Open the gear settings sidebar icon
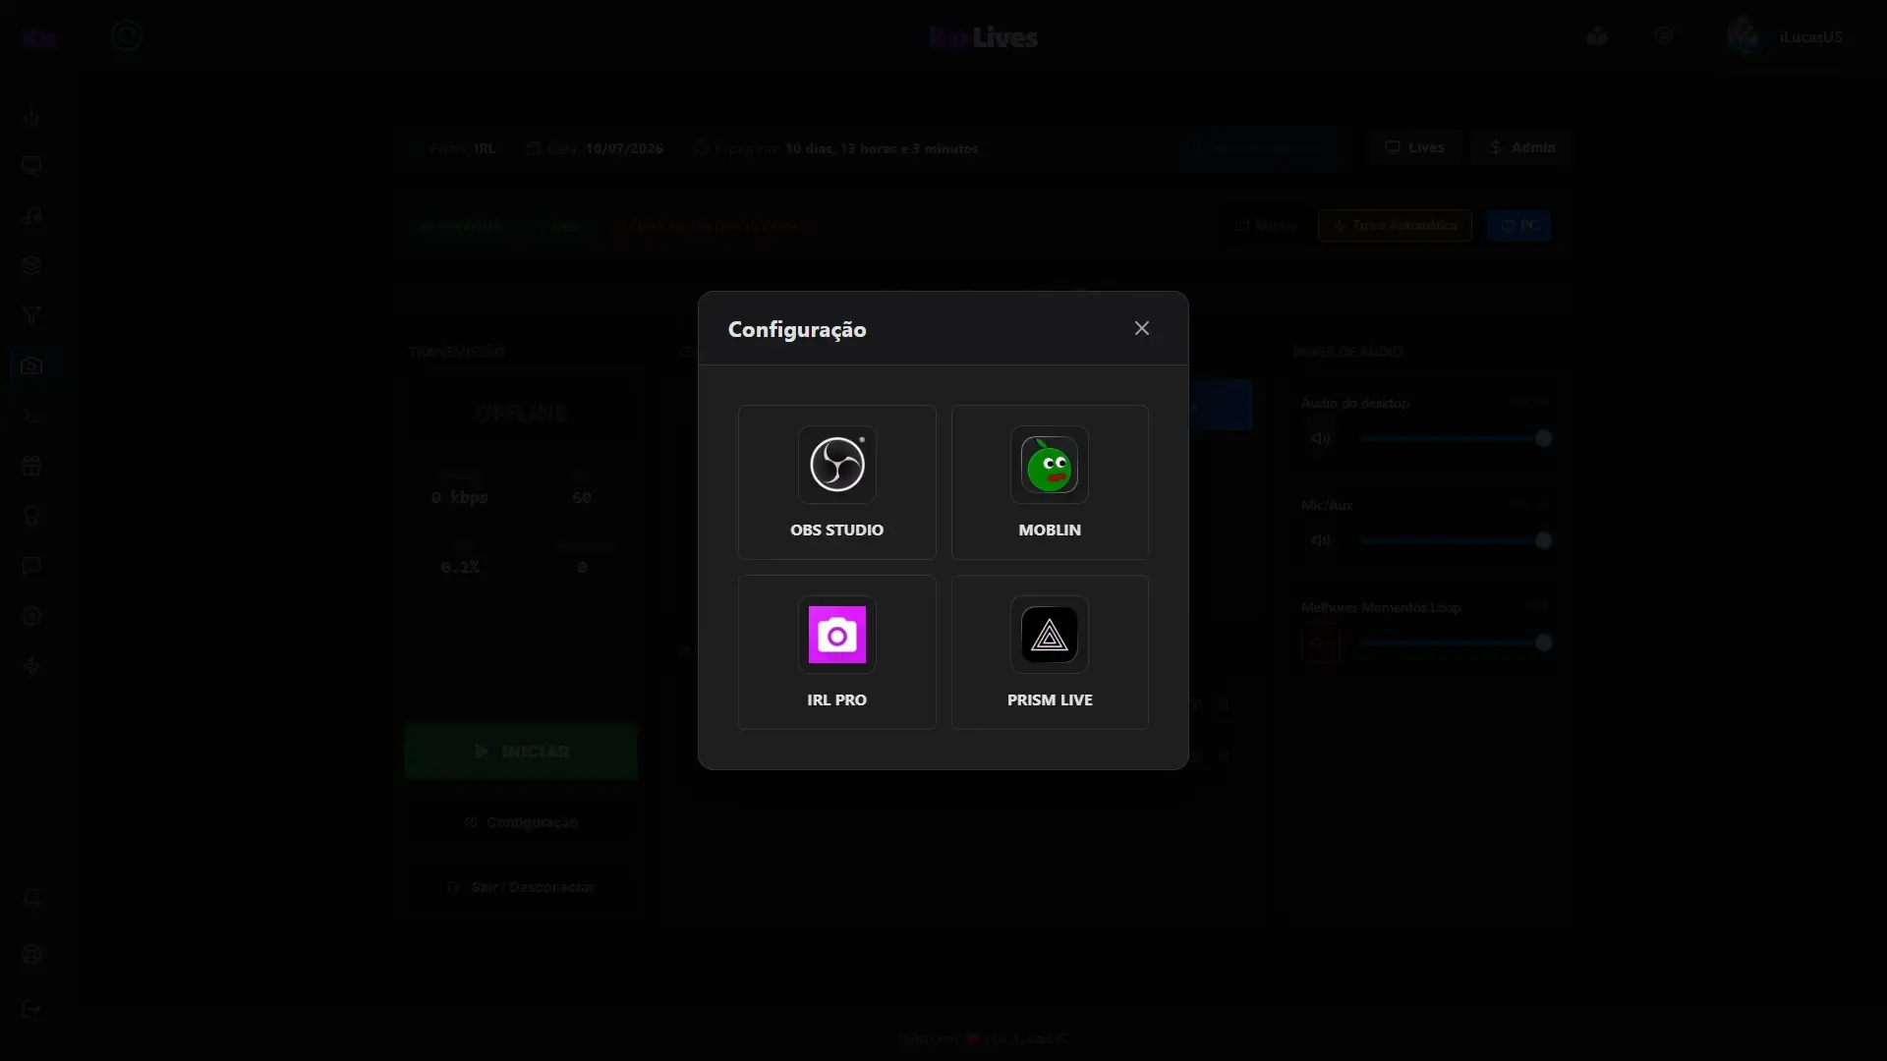This screenshot has height=1061, width=1887. 31,616
